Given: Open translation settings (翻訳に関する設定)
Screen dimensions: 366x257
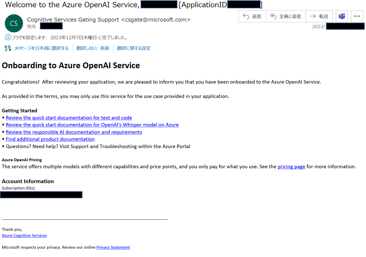Looking at the screenshot, I should 134,48.
